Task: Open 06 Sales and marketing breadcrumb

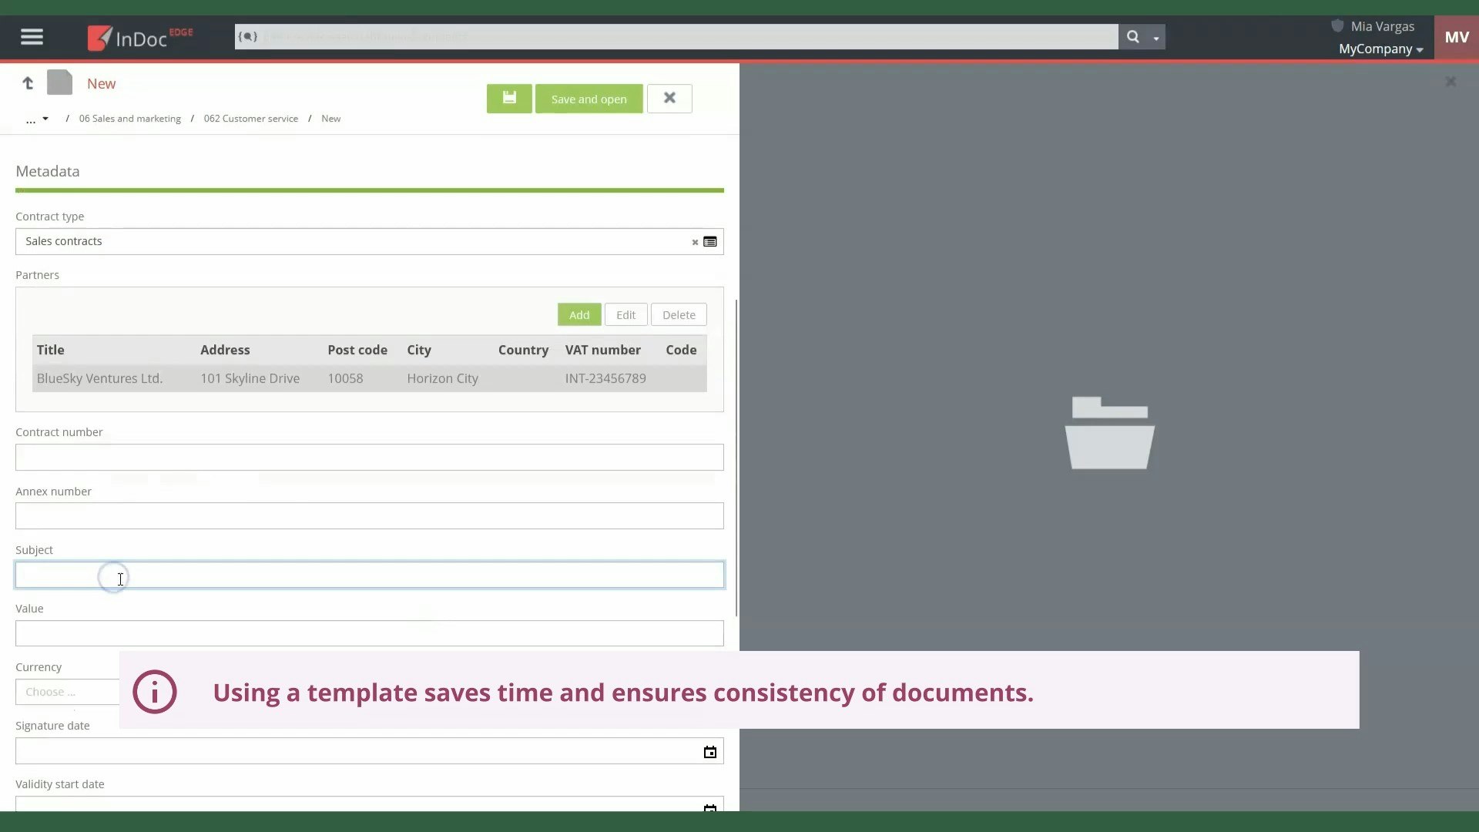Action: 130,118
